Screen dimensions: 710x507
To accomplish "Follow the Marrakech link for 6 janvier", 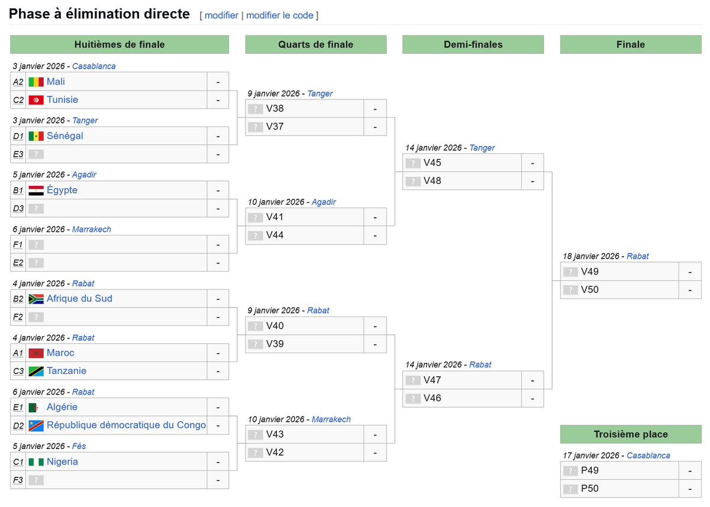I will [x=92, y=229].
